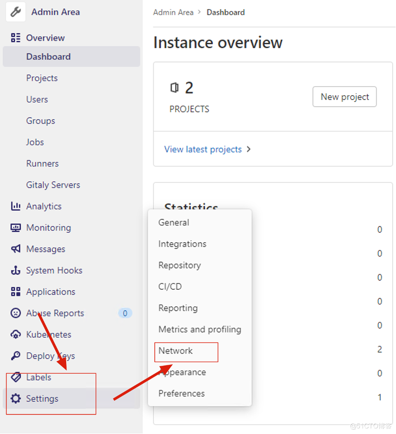Click the Monitoring screen icon
Image resolution: width=396 pixels, height=434 pixels.
click(x=16, y=227)
